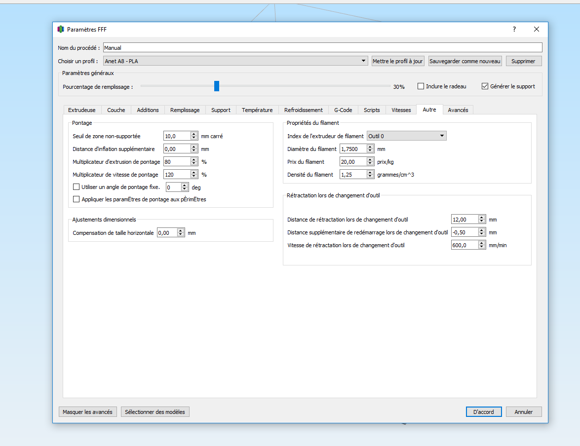Toggle Inclure le radeau checkbox

pyautogui.click(x=421, y=86)
